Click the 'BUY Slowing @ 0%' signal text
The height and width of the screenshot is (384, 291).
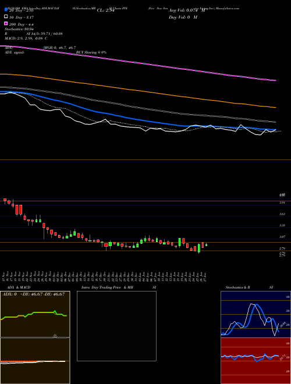click(91, 52)
